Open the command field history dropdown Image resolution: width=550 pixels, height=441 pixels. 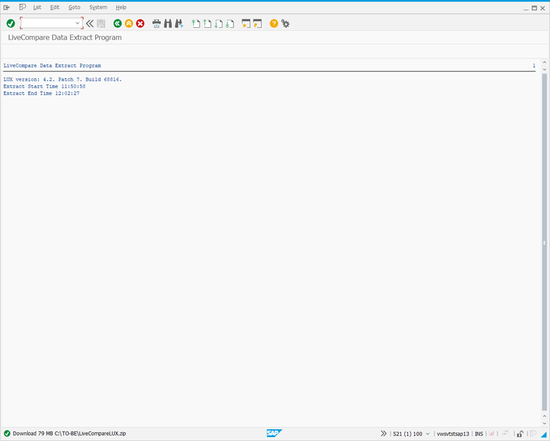78,23
